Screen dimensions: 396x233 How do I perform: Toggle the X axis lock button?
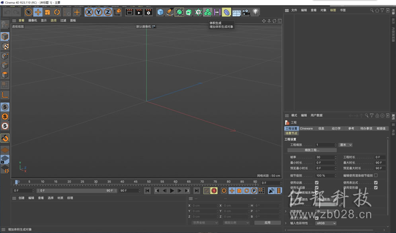(x=89, y=12)
